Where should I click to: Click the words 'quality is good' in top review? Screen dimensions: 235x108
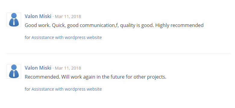[x=137, y=25]
